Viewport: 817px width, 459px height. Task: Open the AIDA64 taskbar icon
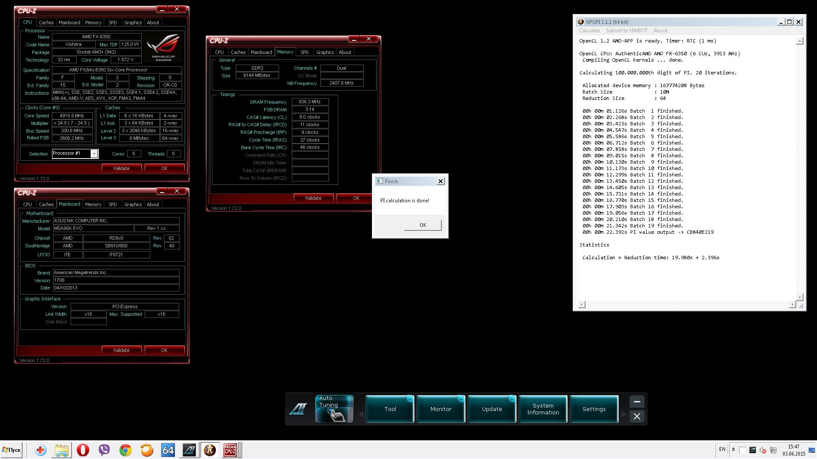pyautogui.click(x=168, y=450)
